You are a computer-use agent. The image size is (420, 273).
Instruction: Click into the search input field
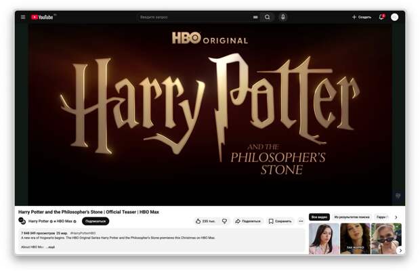pos(193,17)
